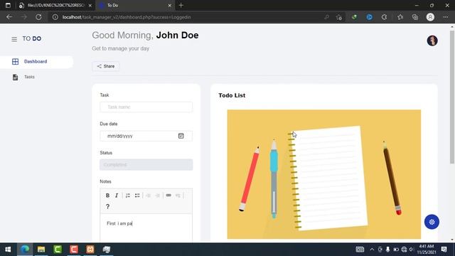Open the Favorites list

pos(400,17)
